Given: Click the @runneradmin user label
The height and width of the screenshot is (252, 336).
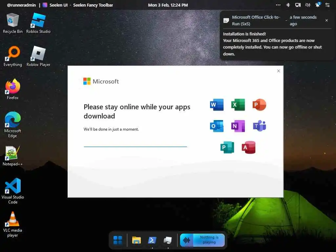Looking at the screenshot, I should pyautogui.click(x=21, y=5).
